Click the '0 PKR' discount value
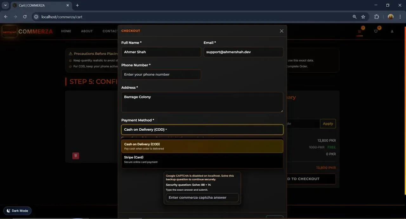The image size is (406, 219). click(x=331, y=154)
